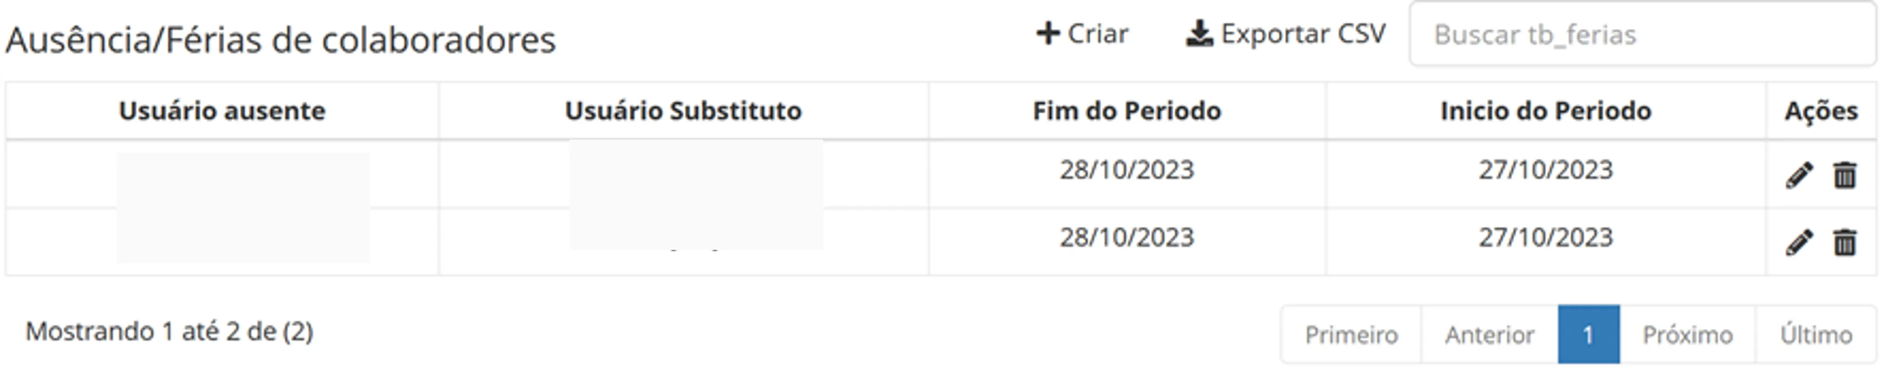The image size is (1886, 368).
Task: Click the pencil edit icon in first row
Action: click(x=1799, y=175)
